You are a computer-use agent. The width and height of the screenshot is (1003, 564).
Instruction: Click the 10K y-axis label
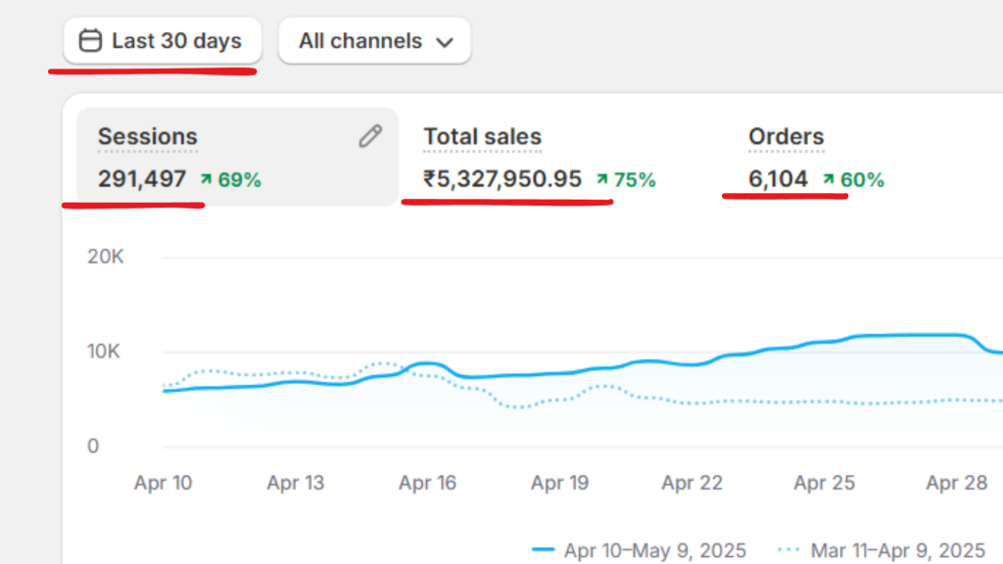(x=104, y=352)
